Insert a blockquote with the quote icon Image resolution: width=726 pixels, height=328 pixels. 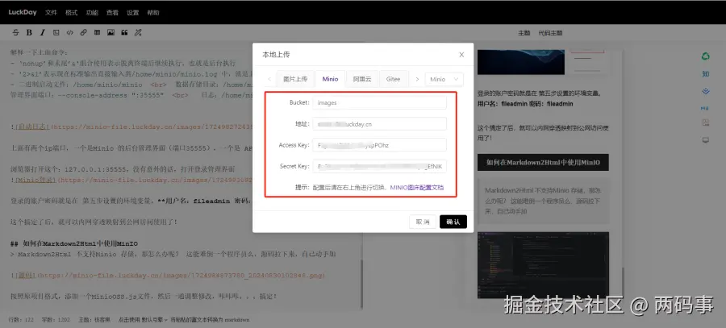click(x=124, y=33)
